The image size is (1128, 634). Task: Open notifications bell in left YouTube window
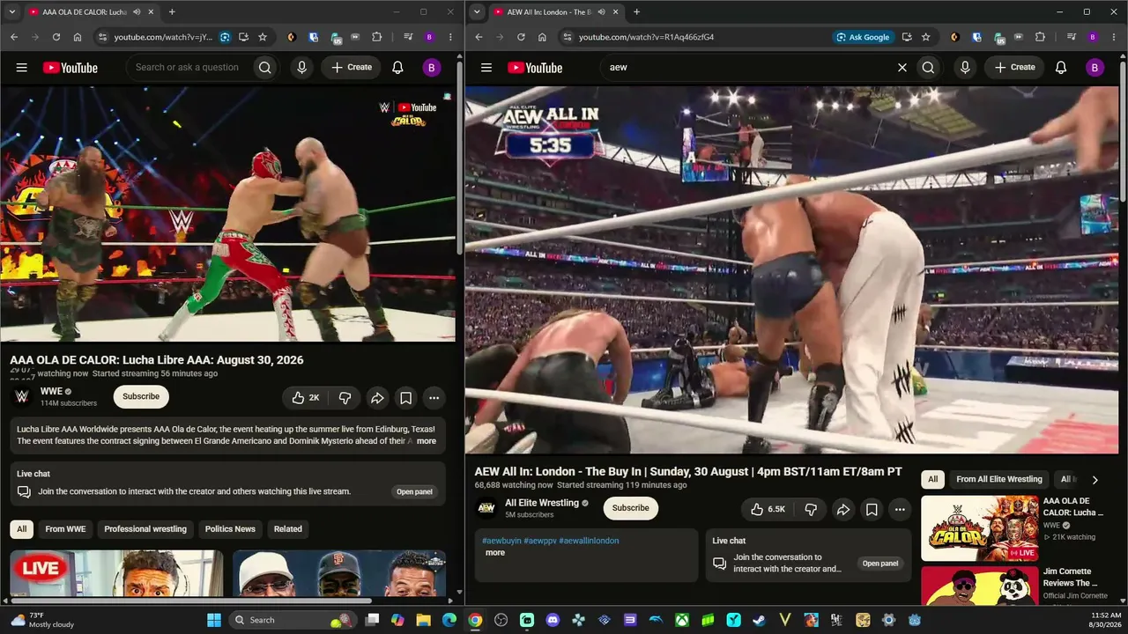397,68
